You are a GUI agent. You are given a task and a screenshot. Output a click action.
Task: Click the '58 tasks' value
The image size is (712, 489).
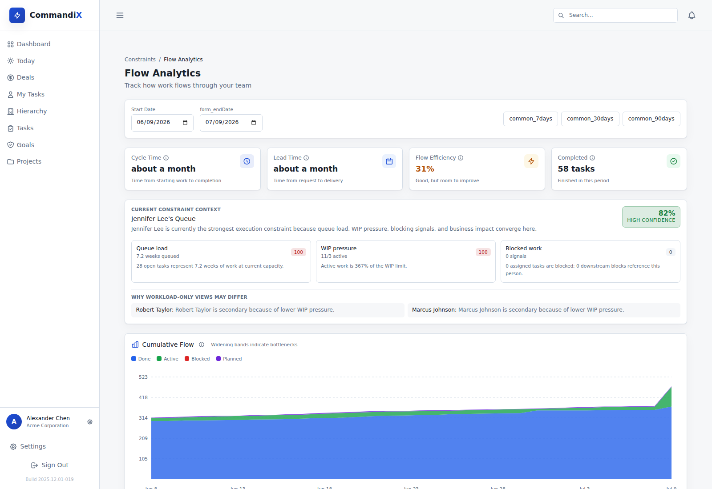pos(576,169)
